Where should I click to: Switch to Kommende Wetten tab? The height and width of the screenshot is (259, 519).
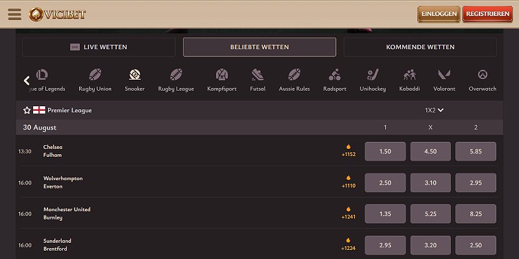pyautogui.click(x=420, y=47)
